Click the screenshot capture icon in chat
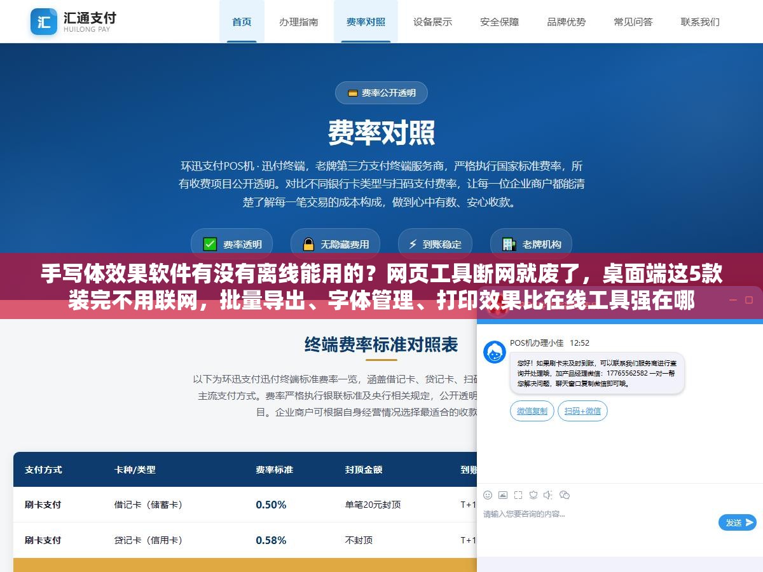The height and width of the screenshot is (572, 763). pyautogui.click(x=518, y=494)
